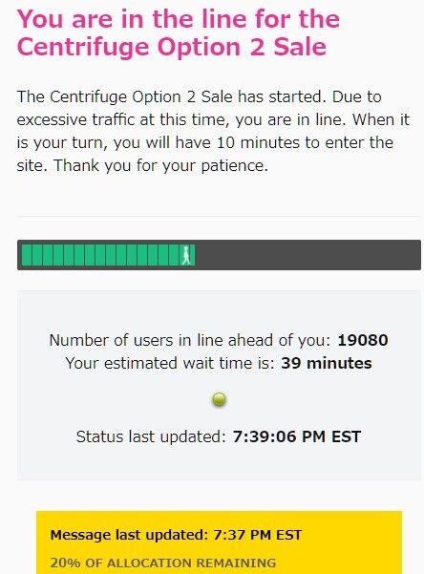This screenshot has height=574, width=424.
Task: Click the users ahead count 19080
Action: pos(363,340)
